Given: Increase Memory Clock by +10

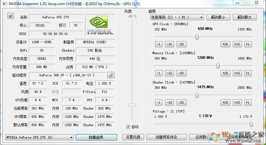Looking at the screenshot, I should 237,73.
